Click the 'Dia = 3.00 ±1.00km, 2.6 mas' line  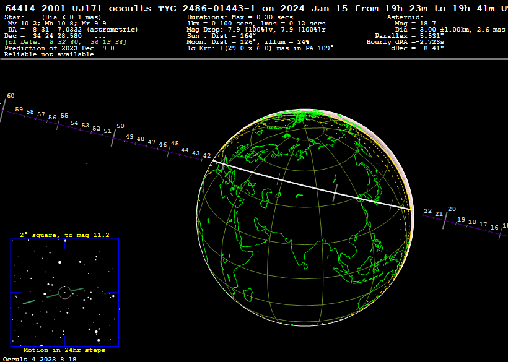tap(450, 30)
